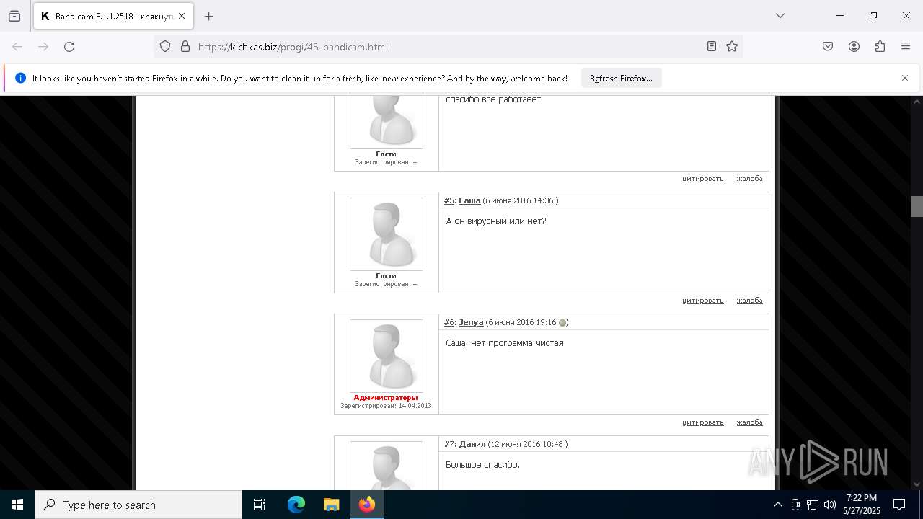Show site security lock info
The width and height of the screenshot is (923, 519).
(x=185, y=47)
